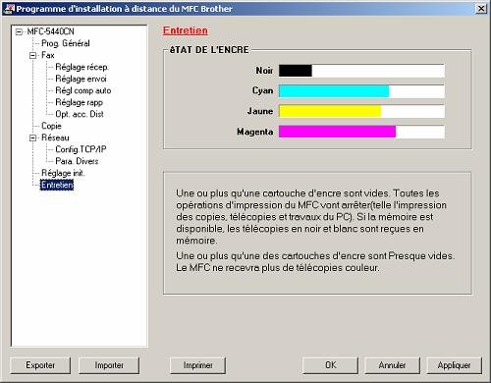This screenshot has height=383, width=491.
Task: Click the window title bar text
Action: tap(125, 9)
